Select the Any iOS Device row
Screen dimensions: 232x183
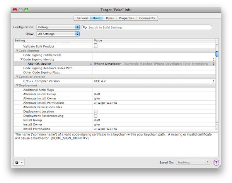tap(115, 64)
